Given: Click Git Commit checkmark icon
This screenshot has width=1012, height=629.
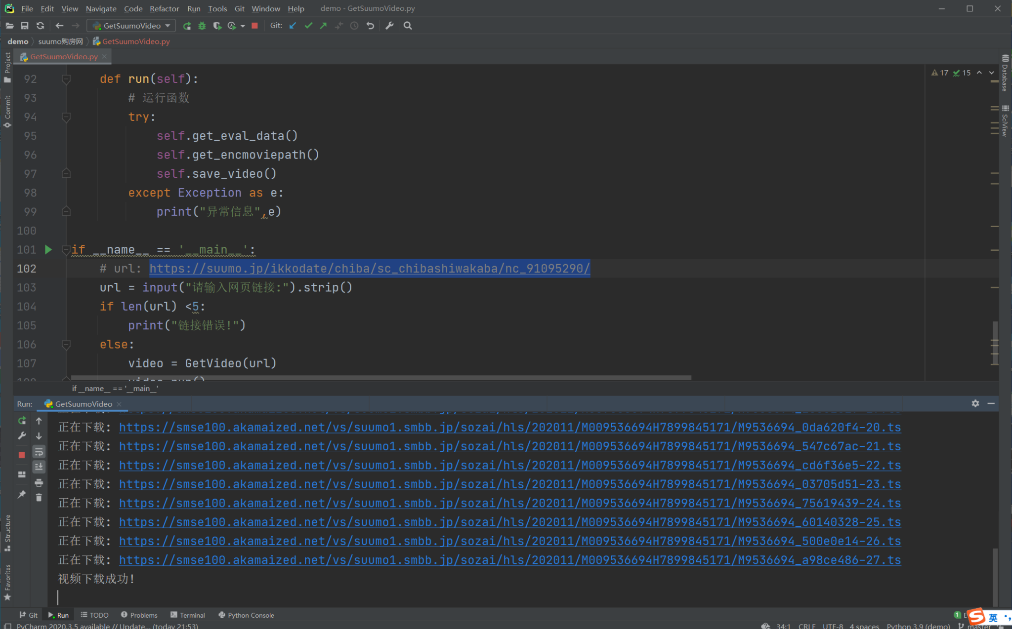Looking at the screenshot, I should point(308,26).
